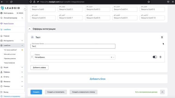
Task: Open Что такое LeadCore? submenu item
Action: click(x=10, y=50)
